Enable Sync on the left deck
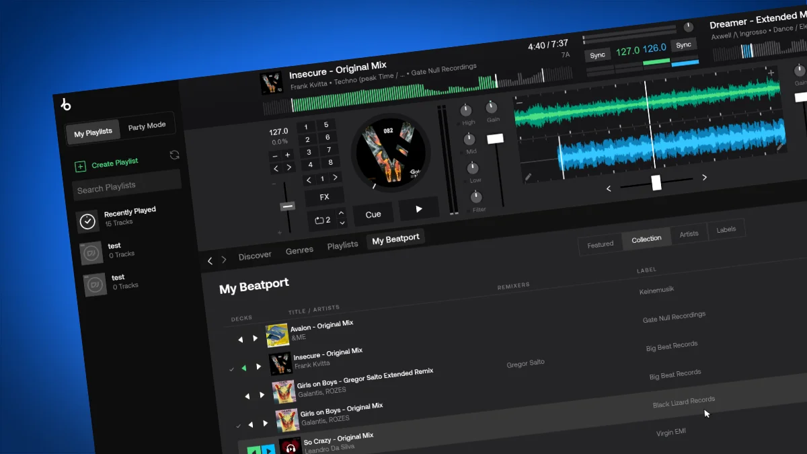The width and height of the screenshot is (807, 454). point(597,54)
